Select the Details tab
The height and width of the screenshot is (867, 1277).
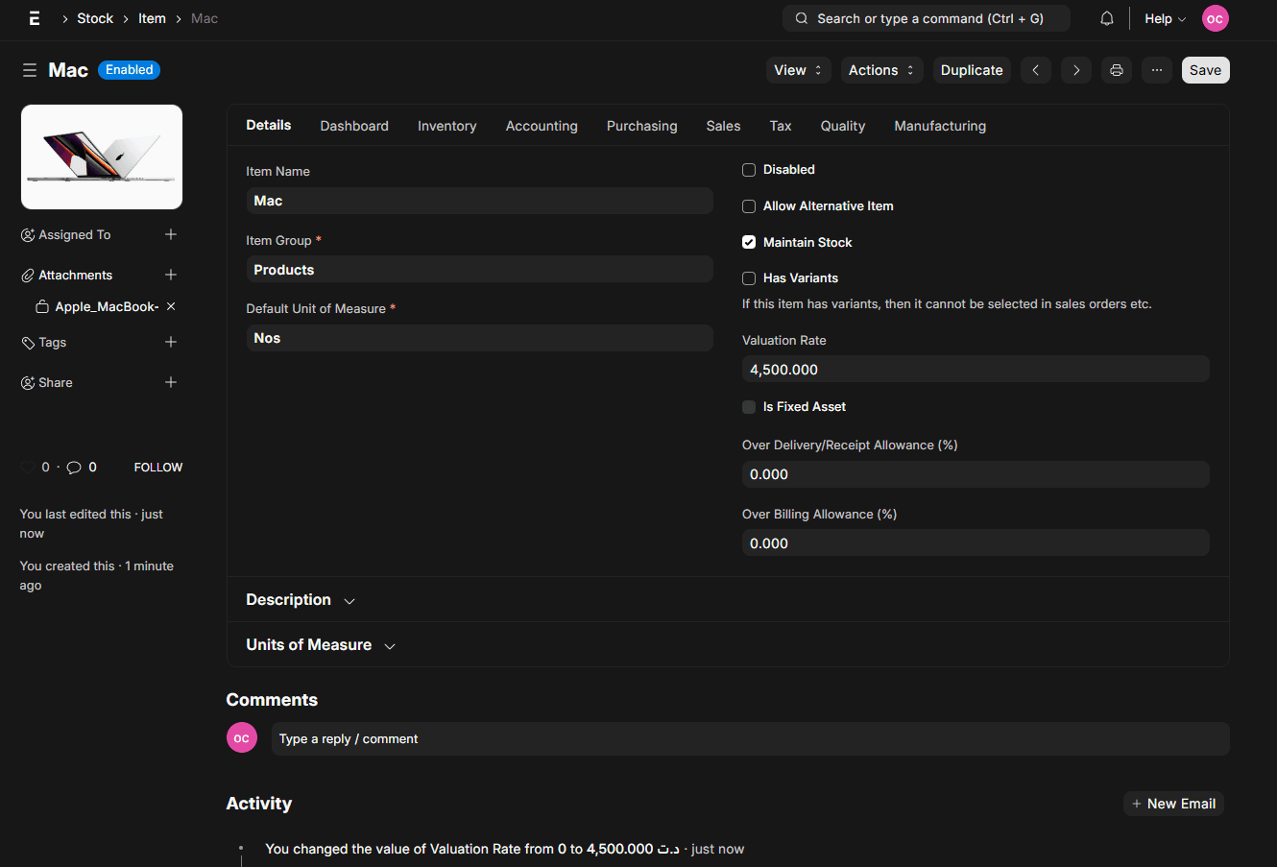pos(269,125)
